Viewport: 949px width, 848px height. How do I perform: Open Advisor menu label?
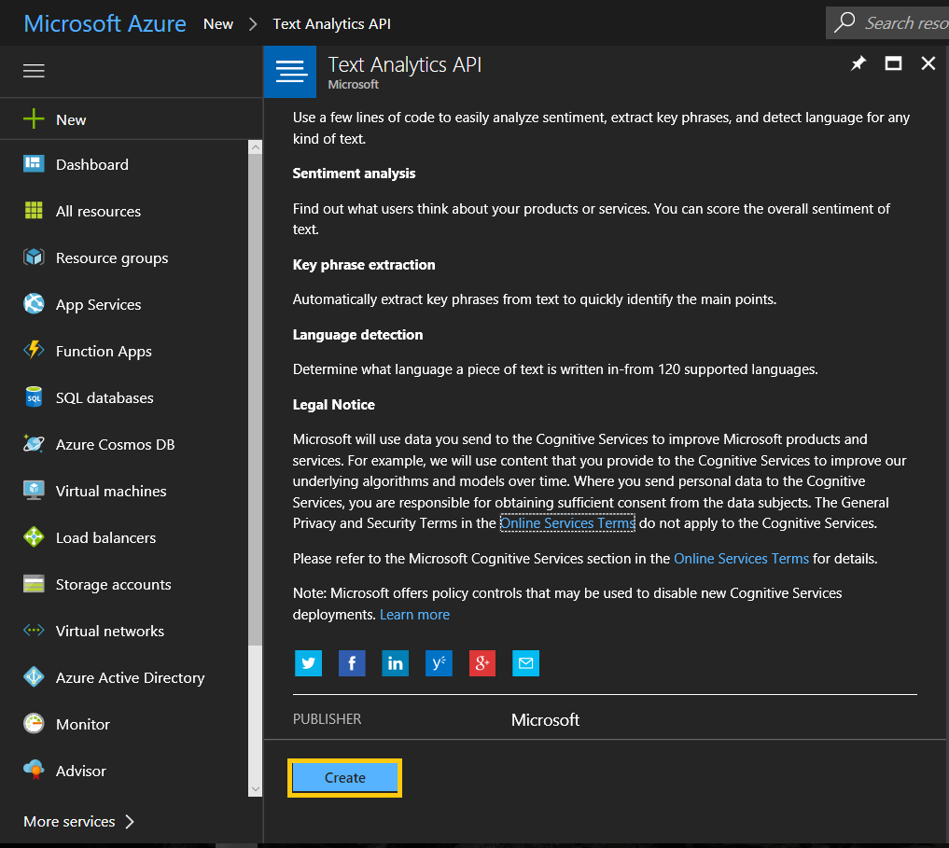point(80,772)
